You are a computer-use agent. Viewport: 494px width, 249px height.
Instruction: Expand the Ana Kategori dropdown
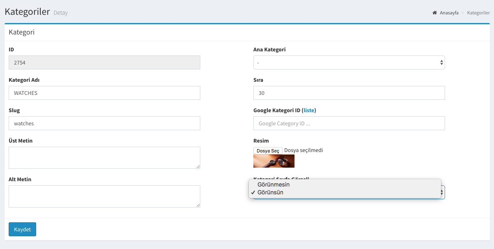(349, 62)
